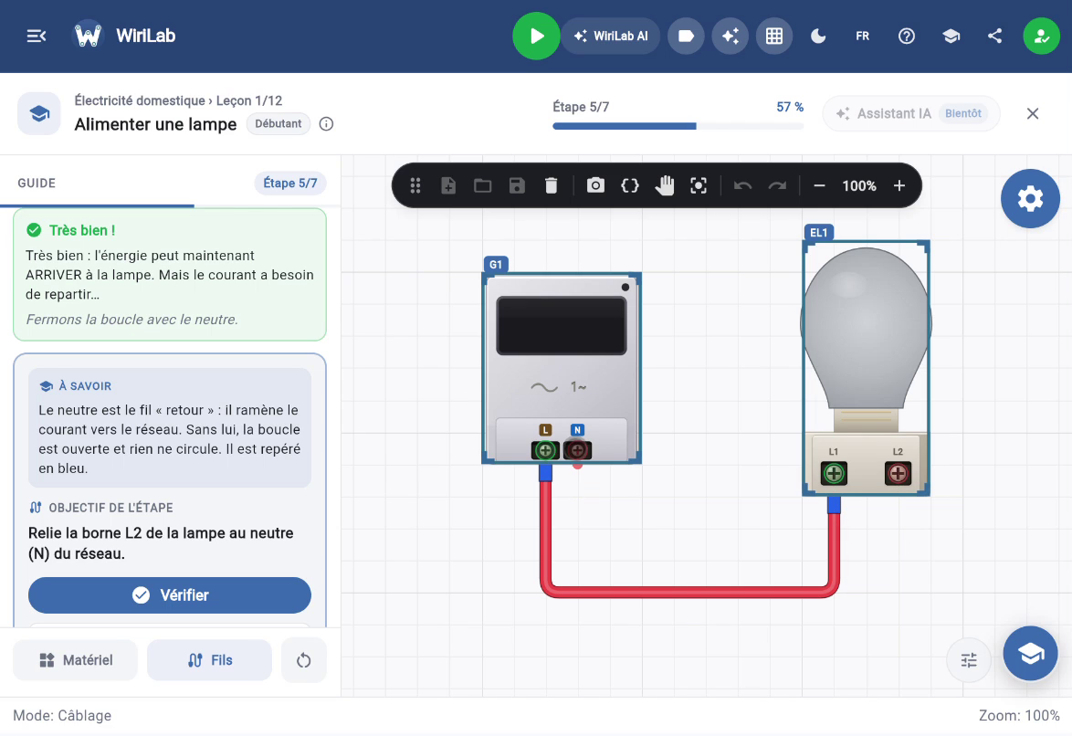Click the share icon

994,36
